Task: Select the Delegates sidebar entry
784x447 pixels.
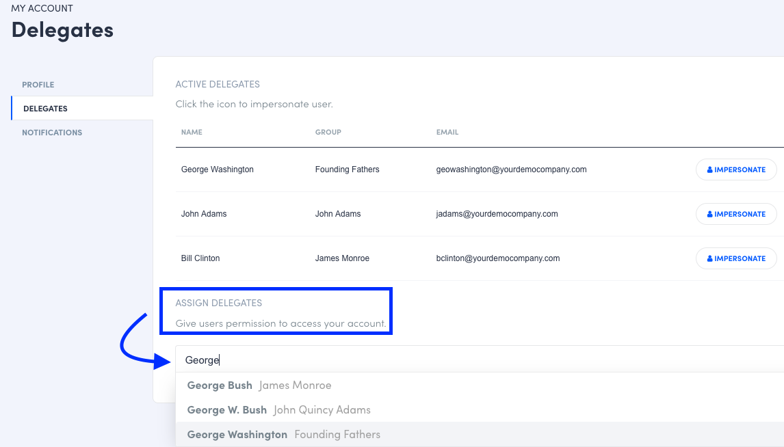Action: 45,108
